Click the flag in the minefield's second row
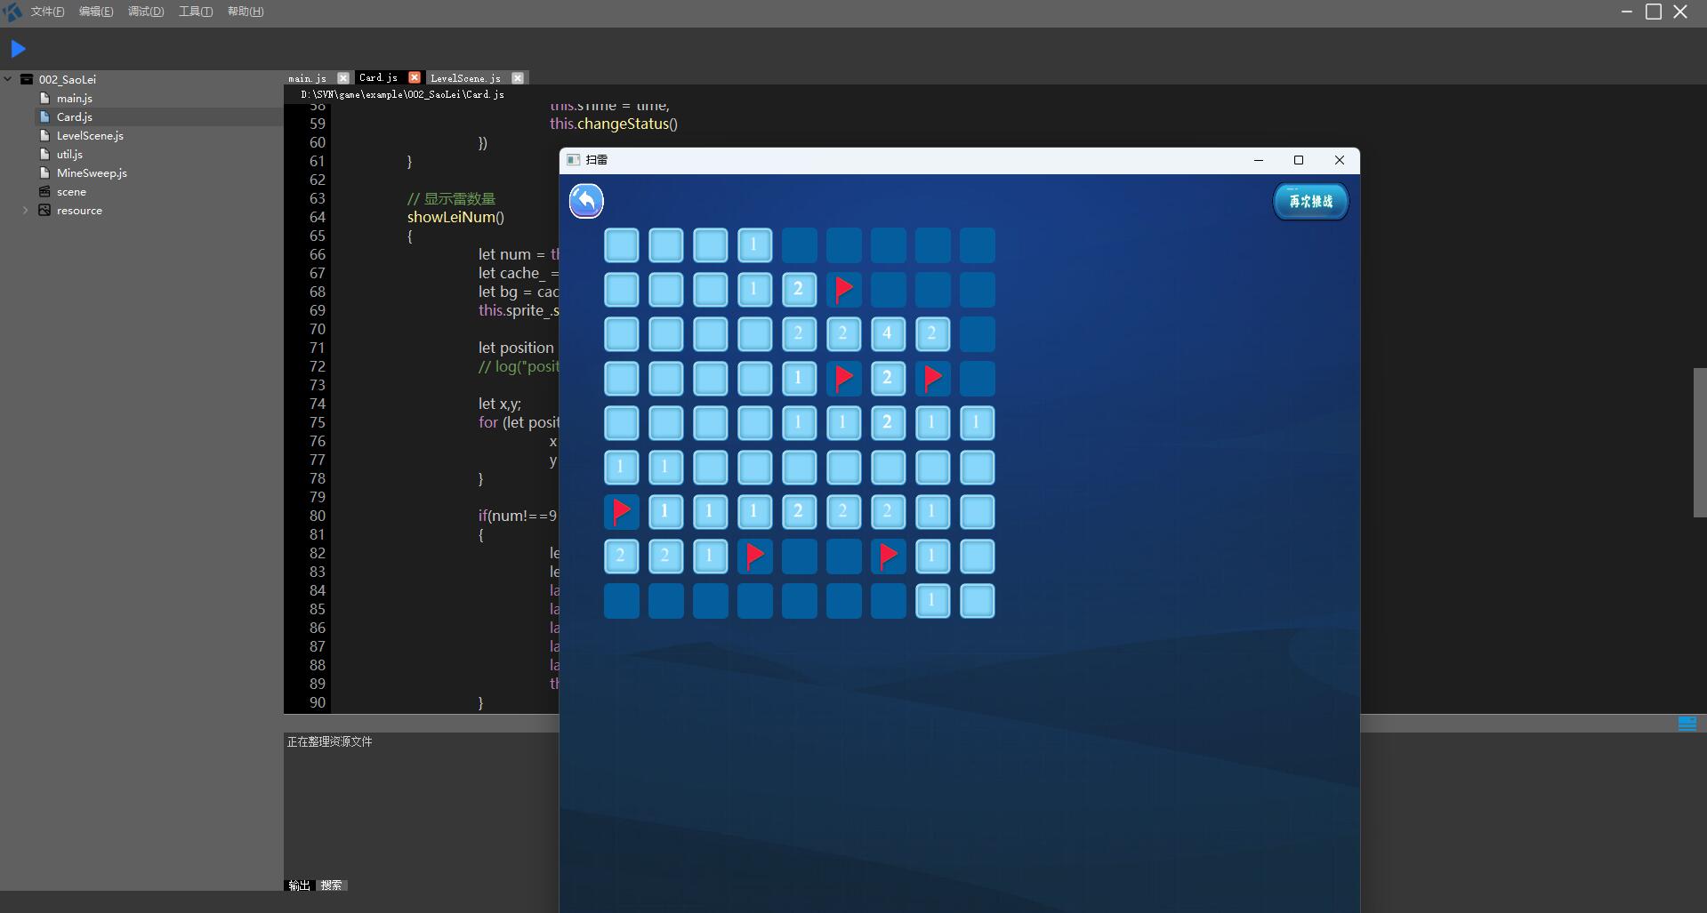The width and height of the screenshot is (1707, 913). coord(843,290)
